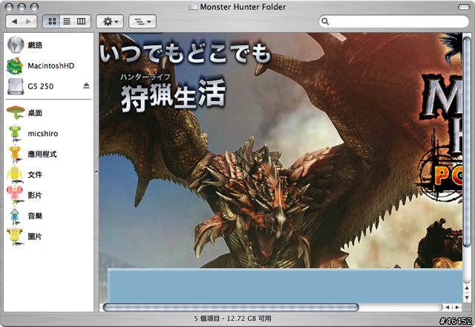This screenshot has height=327, width=475.
Task: Select the 影片 sidebar label
Action: 35,195
